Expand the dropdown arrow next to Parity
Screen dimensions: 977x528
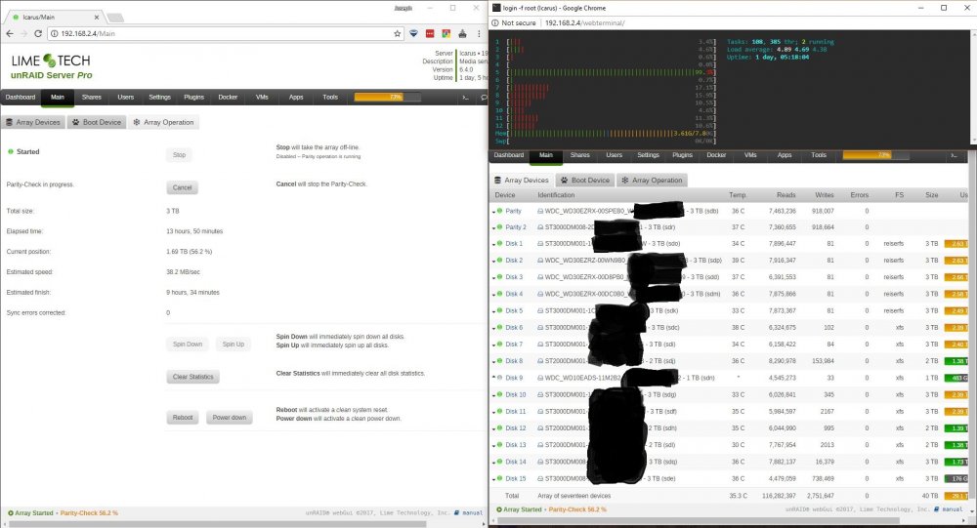(x=494, y=212)
